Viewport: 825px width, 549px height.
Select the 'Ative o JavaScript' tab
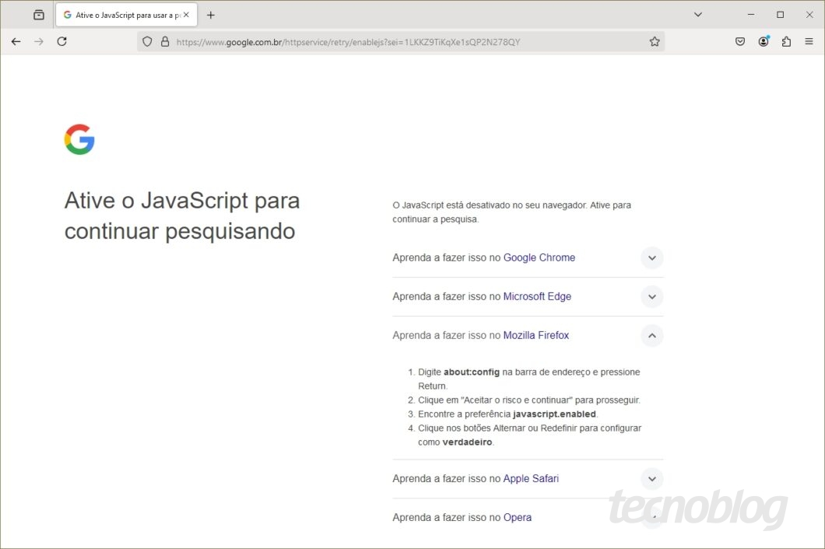point(125,14)
